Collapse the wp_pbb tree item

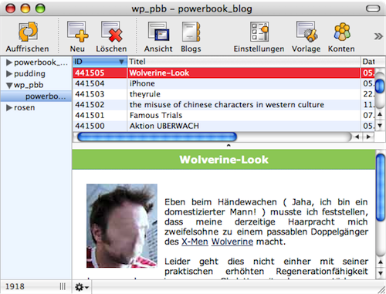tap(9, 86)
